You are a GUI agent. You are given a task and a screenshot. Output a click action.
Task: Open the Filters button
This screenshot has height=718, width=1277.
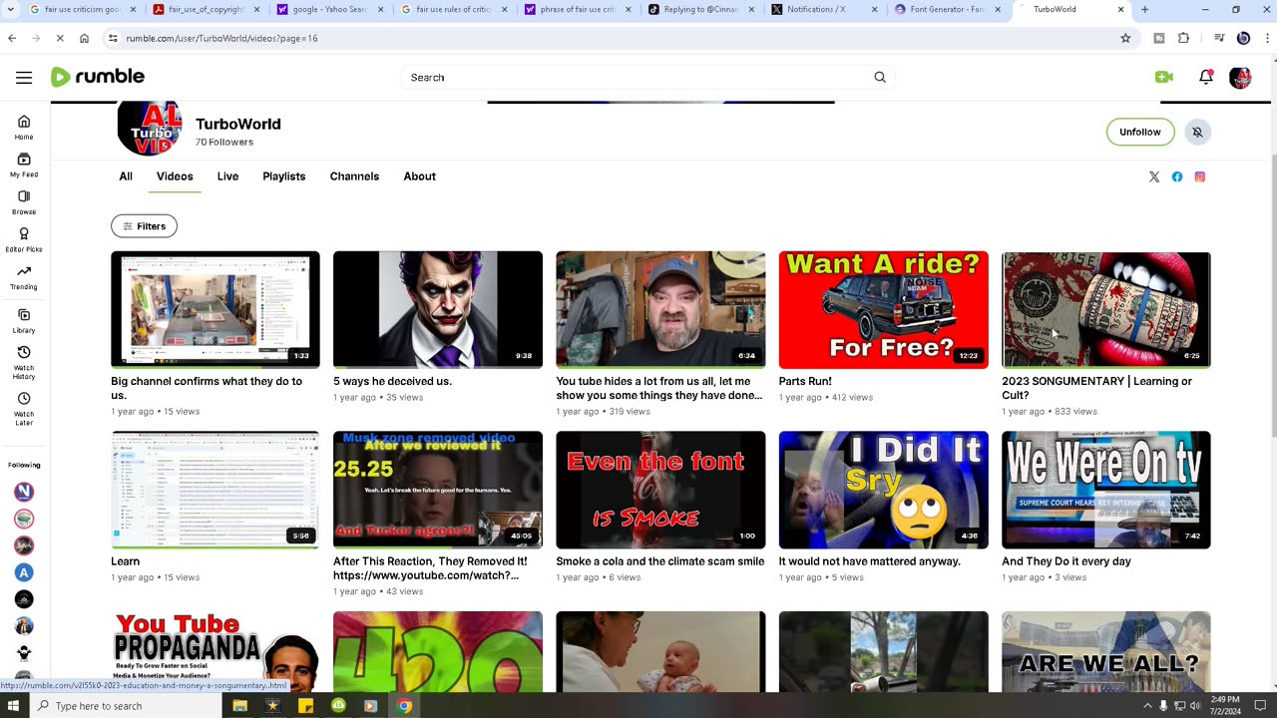pos(144,226)
